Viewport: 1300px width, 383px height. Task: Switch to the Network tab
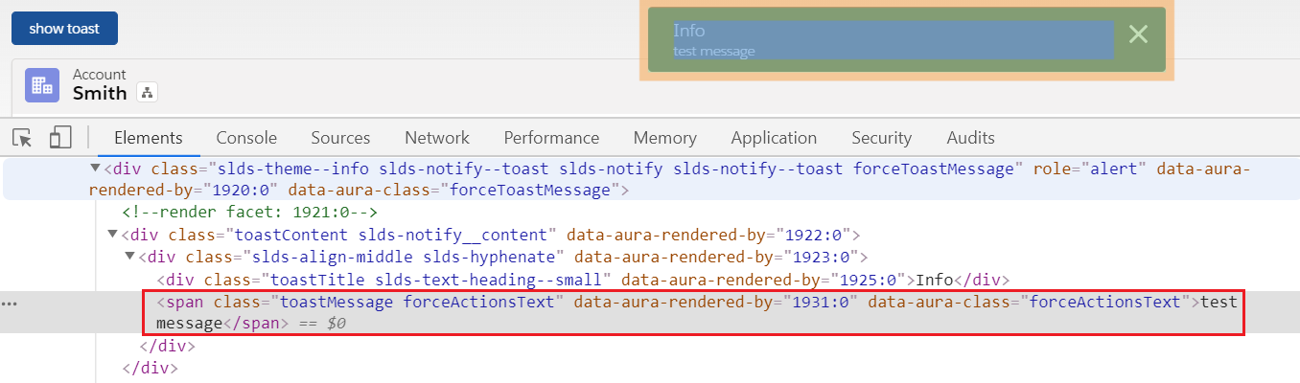click(x=436, y=138)
